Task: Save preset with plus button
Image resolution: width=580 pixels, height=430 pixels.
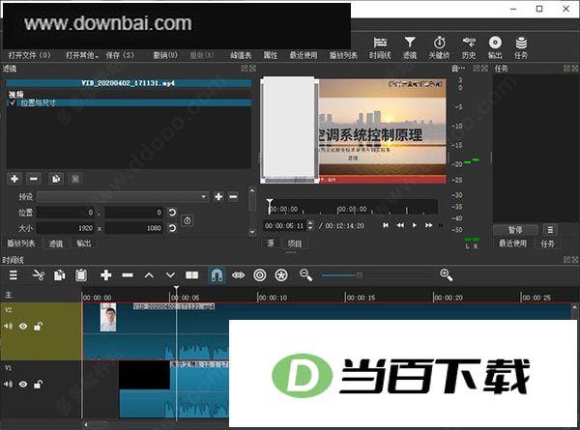Action: pos(218,197)
